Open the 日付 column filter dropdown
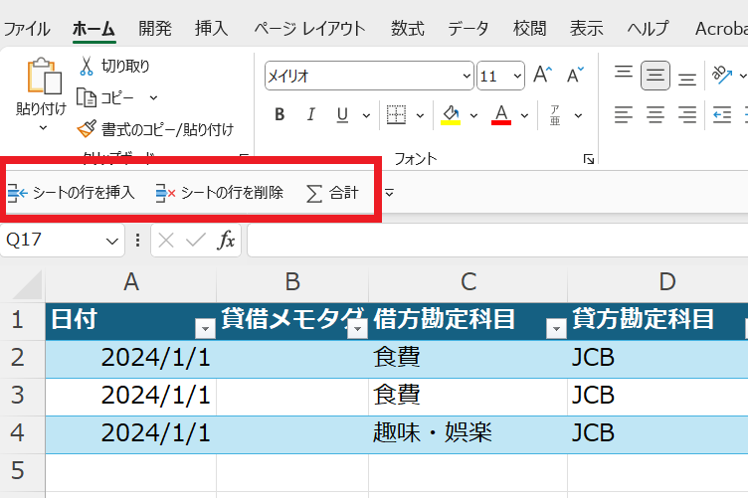Image resolution: width=748 pixels, height=498 pixels. pos(205,329)
